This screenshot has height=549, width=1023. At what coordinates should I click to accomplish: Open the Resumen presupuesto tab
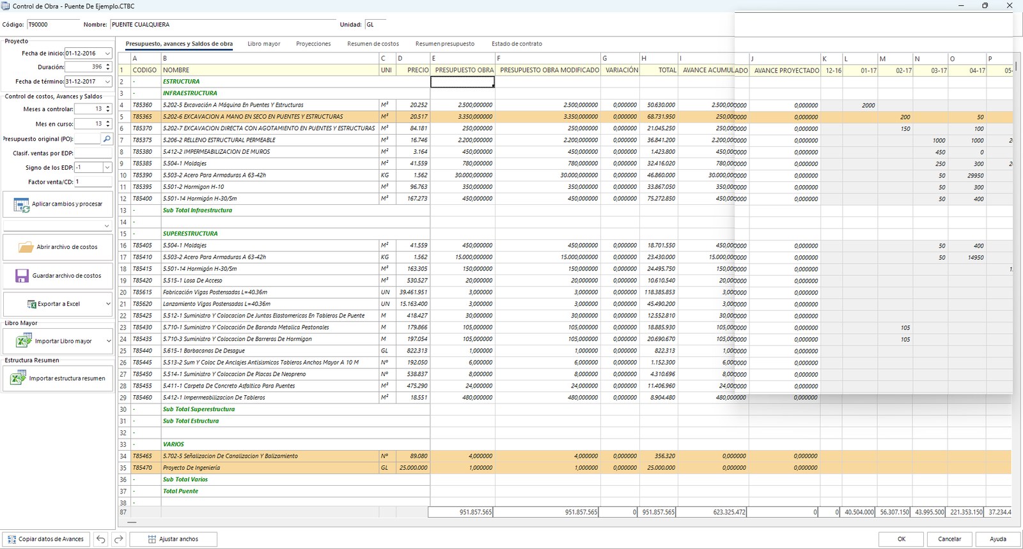pos(445,44)
